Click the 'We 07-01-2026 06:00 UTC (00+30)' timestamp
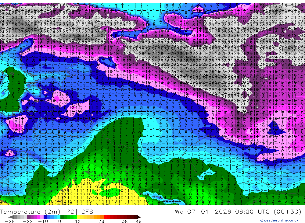The height and width of the screenshot is (223, 305). (x=238, y=211)
